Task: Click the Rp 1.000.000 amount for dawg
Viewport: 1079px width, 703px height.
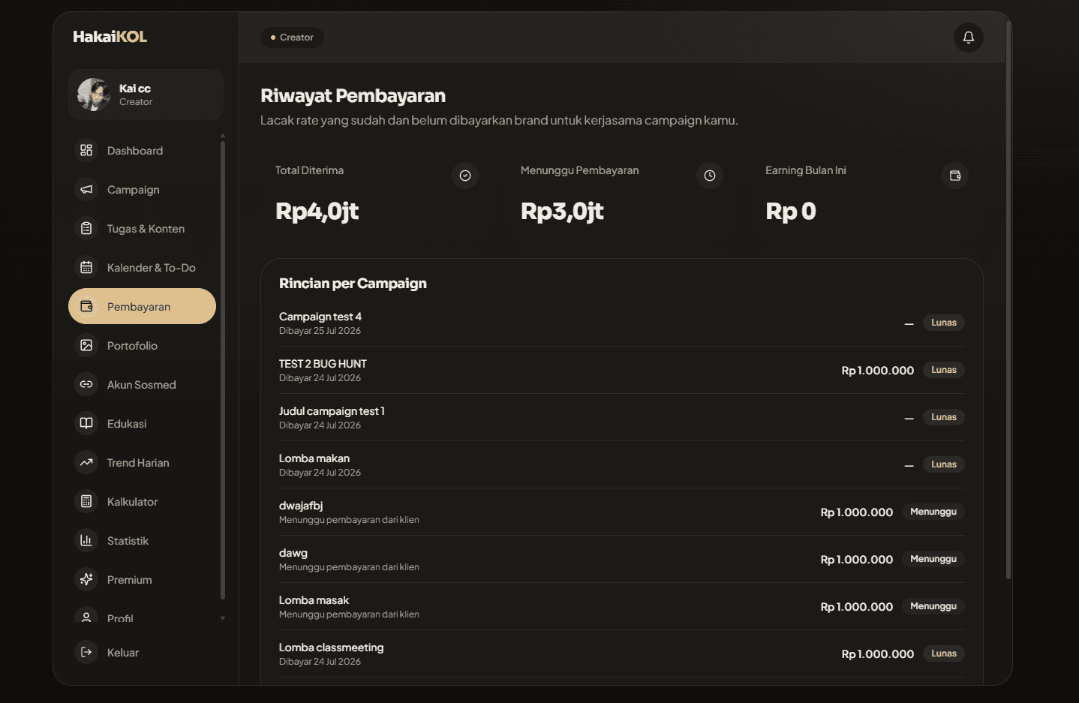Action: [857, 560]
